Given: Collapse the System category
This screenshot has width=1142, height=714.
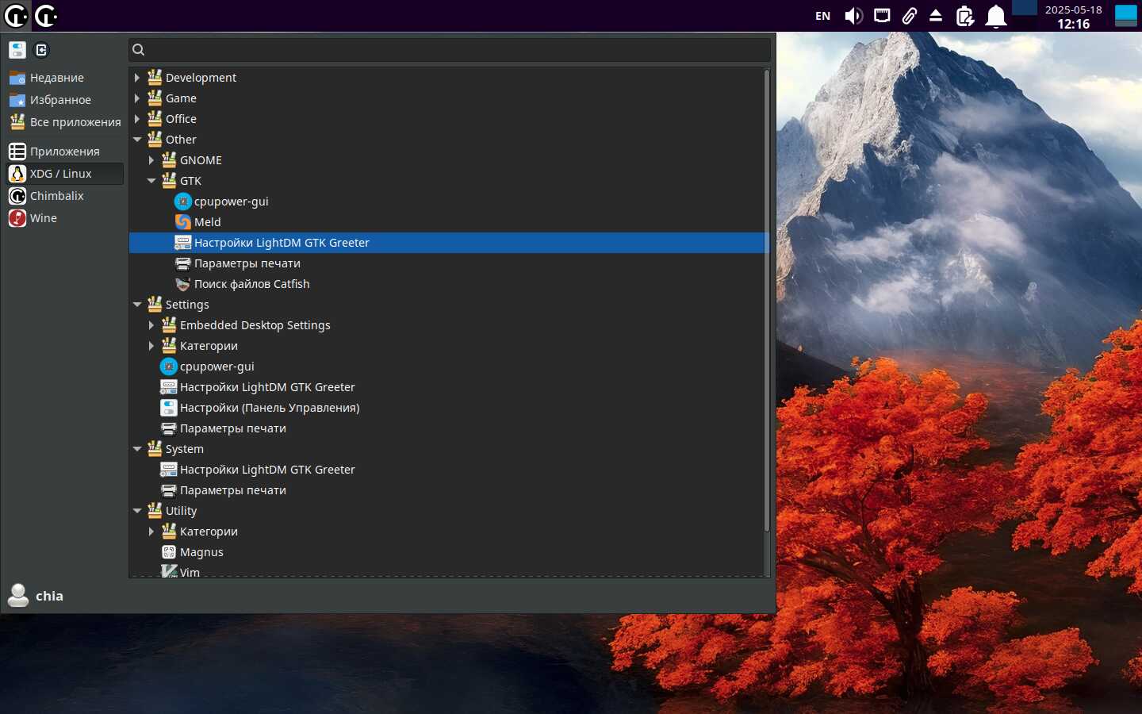Looking at the screenshot, I should pyautogui.click(x=137, y=449).
